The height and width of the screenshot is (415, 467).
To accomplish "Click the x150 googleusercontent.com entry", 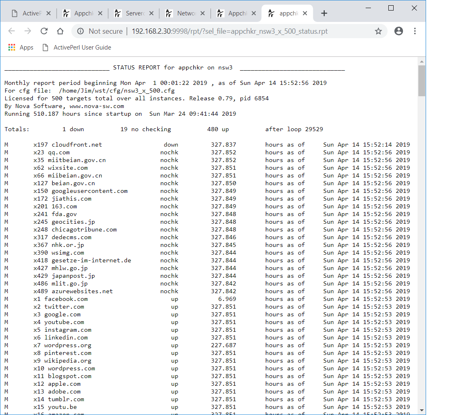I will pyautogui.click(x=80, y=191).
